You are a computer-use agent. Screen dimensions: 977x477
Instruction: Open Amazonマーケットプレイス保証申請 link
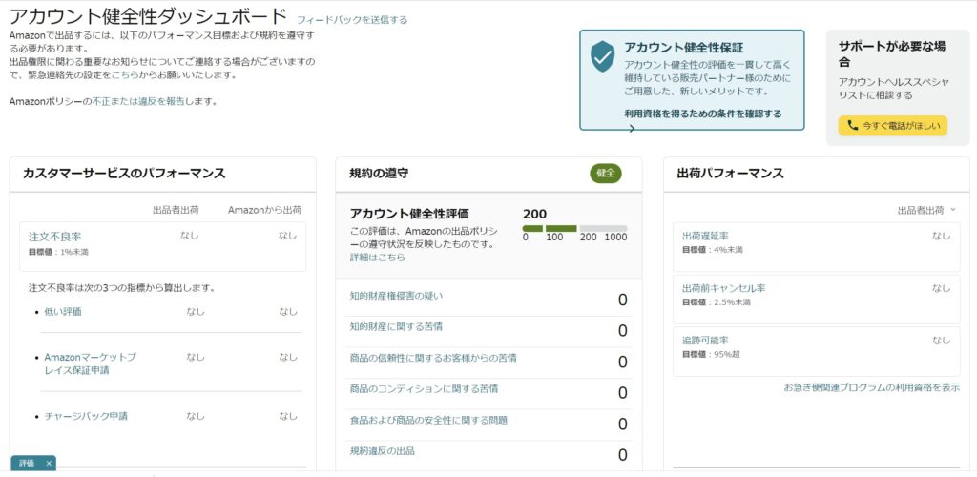click(x=90, y=363)
